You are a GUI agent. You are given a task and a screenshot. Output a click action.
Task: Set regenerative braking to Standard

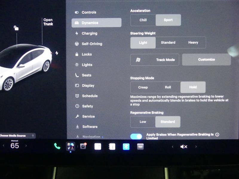[x=168, y=122]
